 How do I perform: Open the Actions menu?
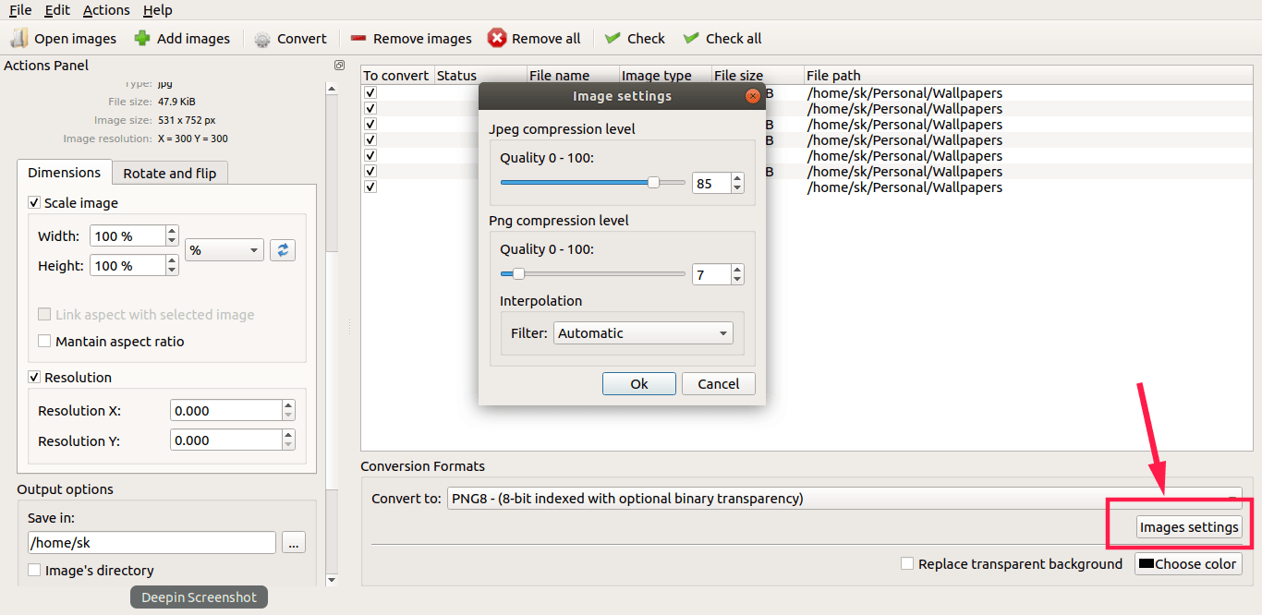pyautogui.click(x=105, y=9)
